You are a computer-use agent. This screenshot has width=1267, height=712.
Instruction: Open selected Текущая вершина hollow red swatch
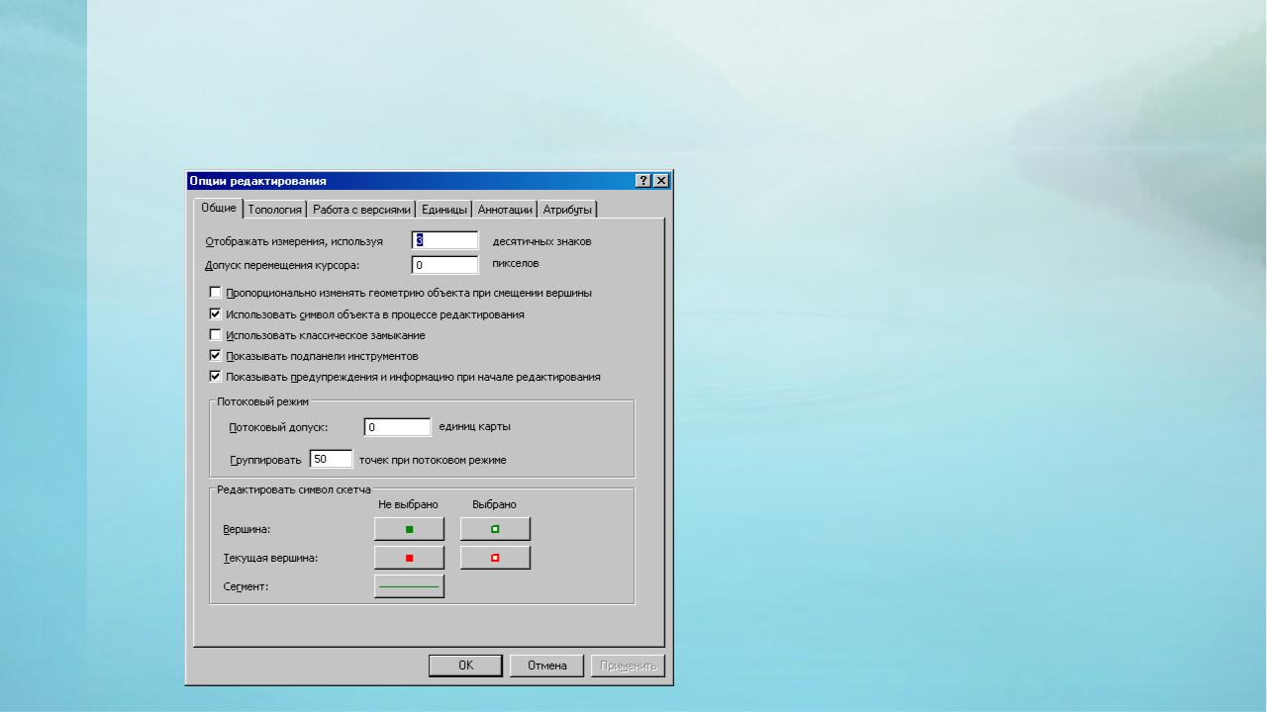(495, 558)
